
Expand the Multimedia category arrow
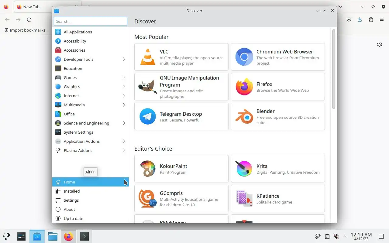click(x=124, y=105)
